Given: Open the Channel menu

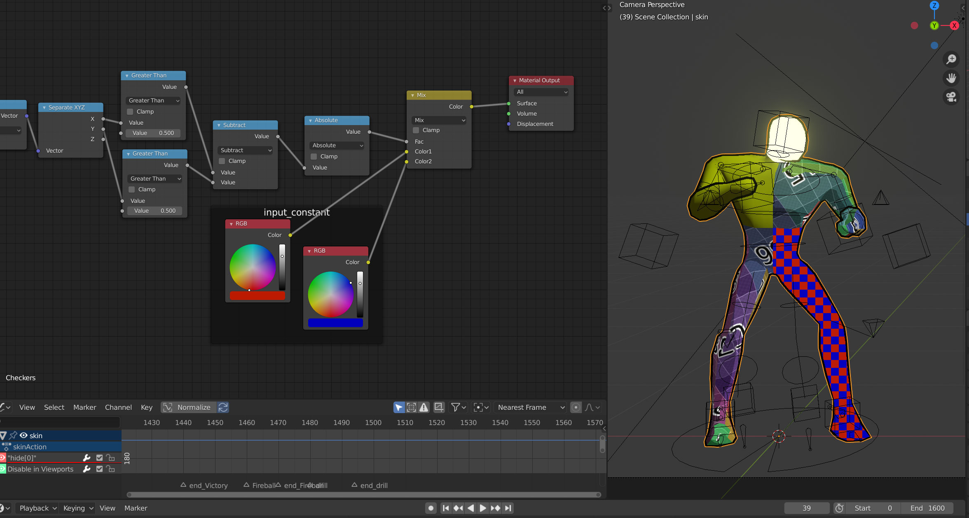Looking at the screenshot, I should 118,407.
